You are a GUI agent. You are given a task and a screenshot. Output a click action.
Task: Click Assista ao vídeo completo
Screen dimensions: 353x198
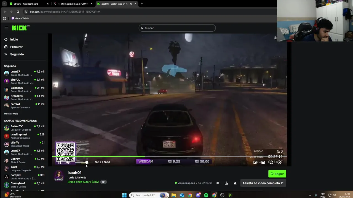pyautogui.click(x=263, y=183)
